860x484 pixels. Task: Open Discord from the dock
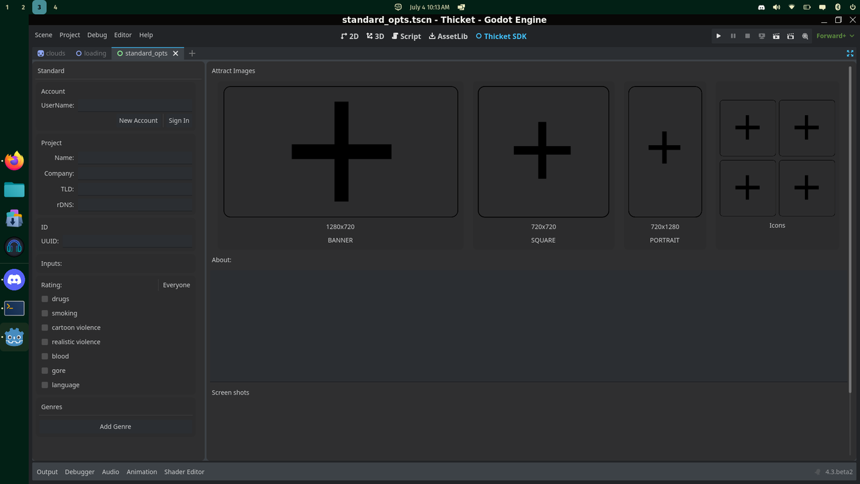(x=14, y=279)
